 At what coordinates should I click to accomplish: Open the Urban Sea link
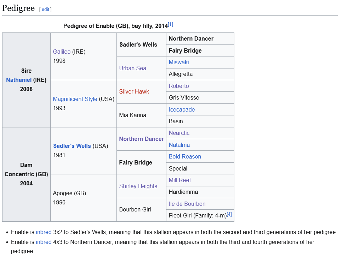pyautogui.click(x=133, y=68)
